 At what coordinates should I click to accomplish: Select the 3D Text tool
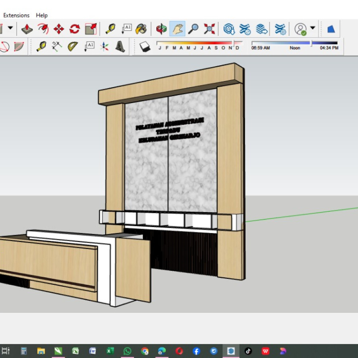120,47
